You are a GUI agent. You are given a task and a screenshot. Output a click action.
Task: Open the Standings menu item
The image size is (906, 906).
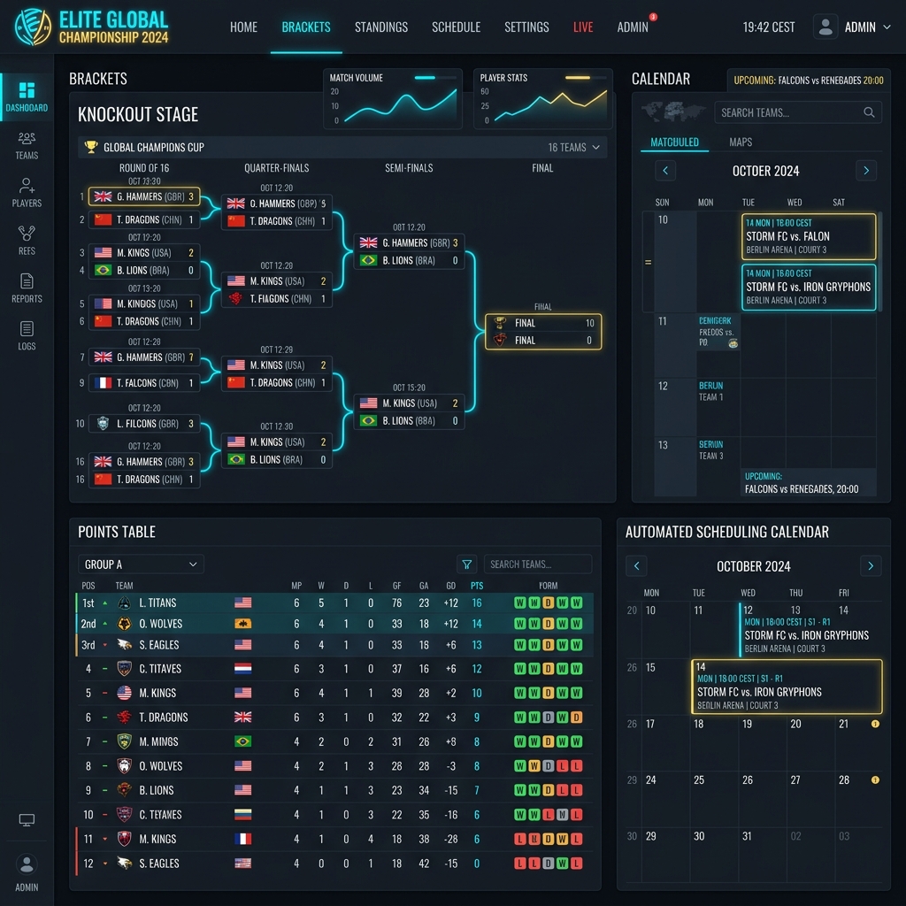click(x=380, y=27)
